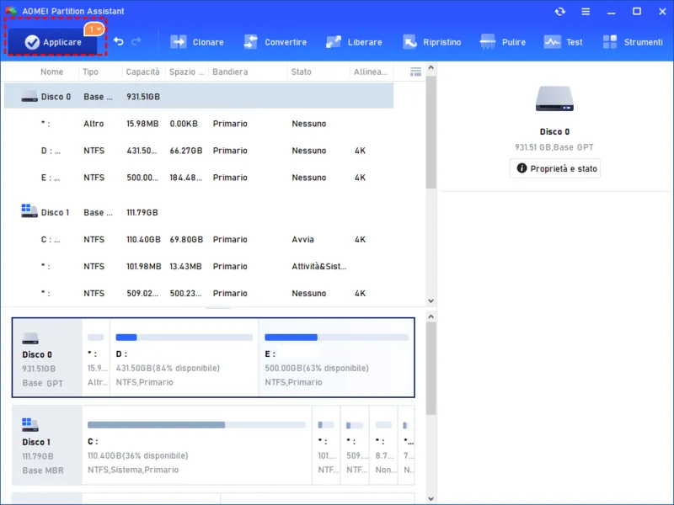Select the Clonare toolbar icon
The image size is (674, 505).
click(x=198, y=41)
